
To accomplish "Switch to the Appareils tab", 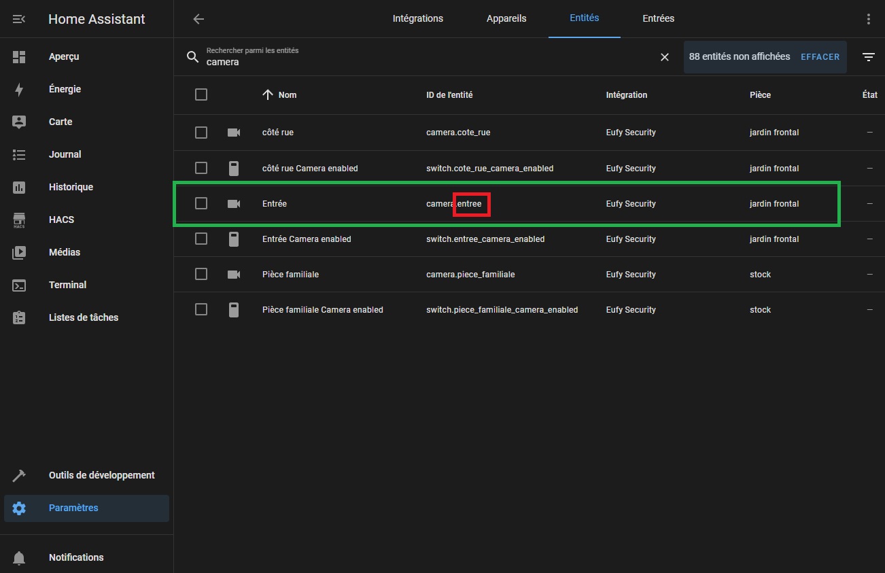I will click(x=506, y=18).
